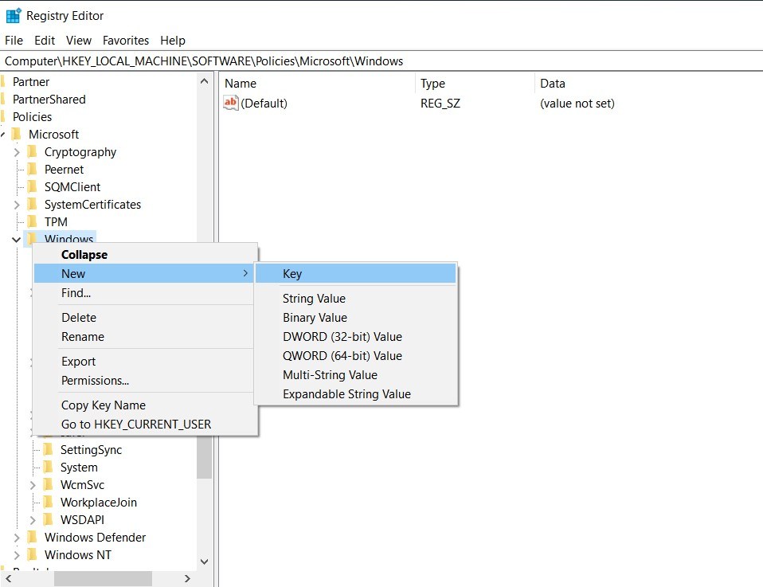The height and width of the screenshot is (587, 763).
Task: Collapse the Windows key chevron
Action: 17,240
